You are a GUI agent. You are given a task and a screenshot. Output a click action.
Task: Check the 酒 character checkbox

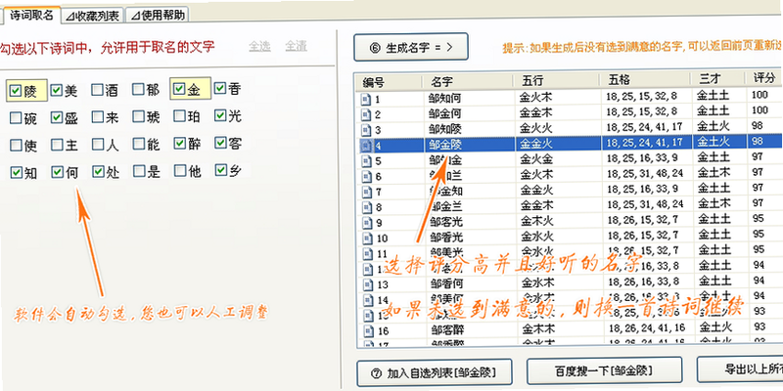(97, 90)
